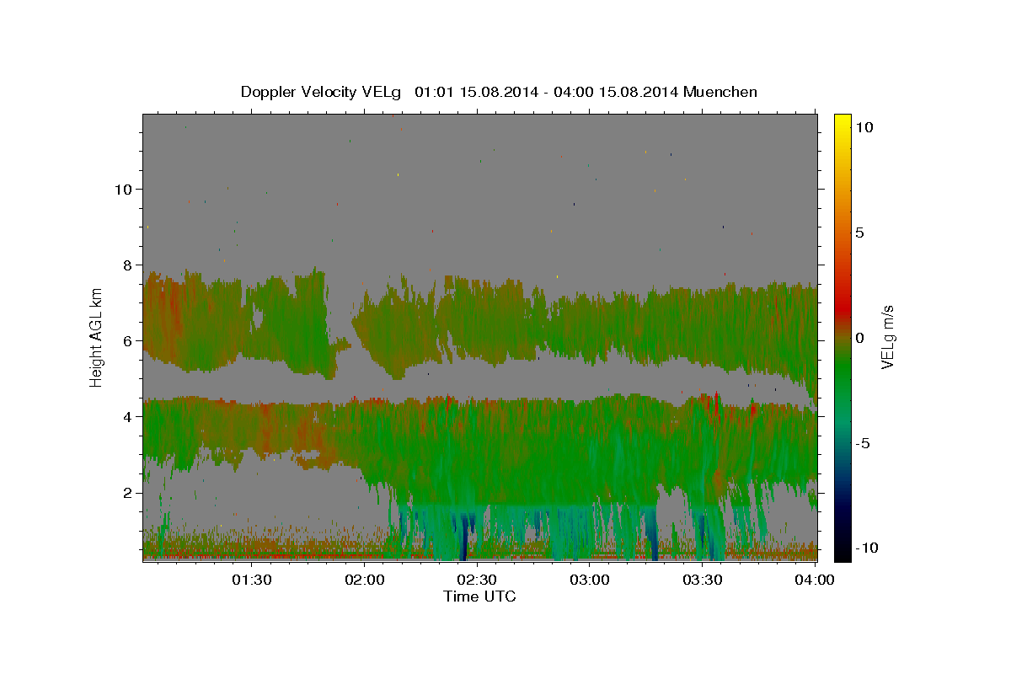Image resolution: width=1011 pixels, height=674 pixels.
Task: Click the 'Muenchen' station name in title
Action: pyautogui.click(x=720, y=92)
